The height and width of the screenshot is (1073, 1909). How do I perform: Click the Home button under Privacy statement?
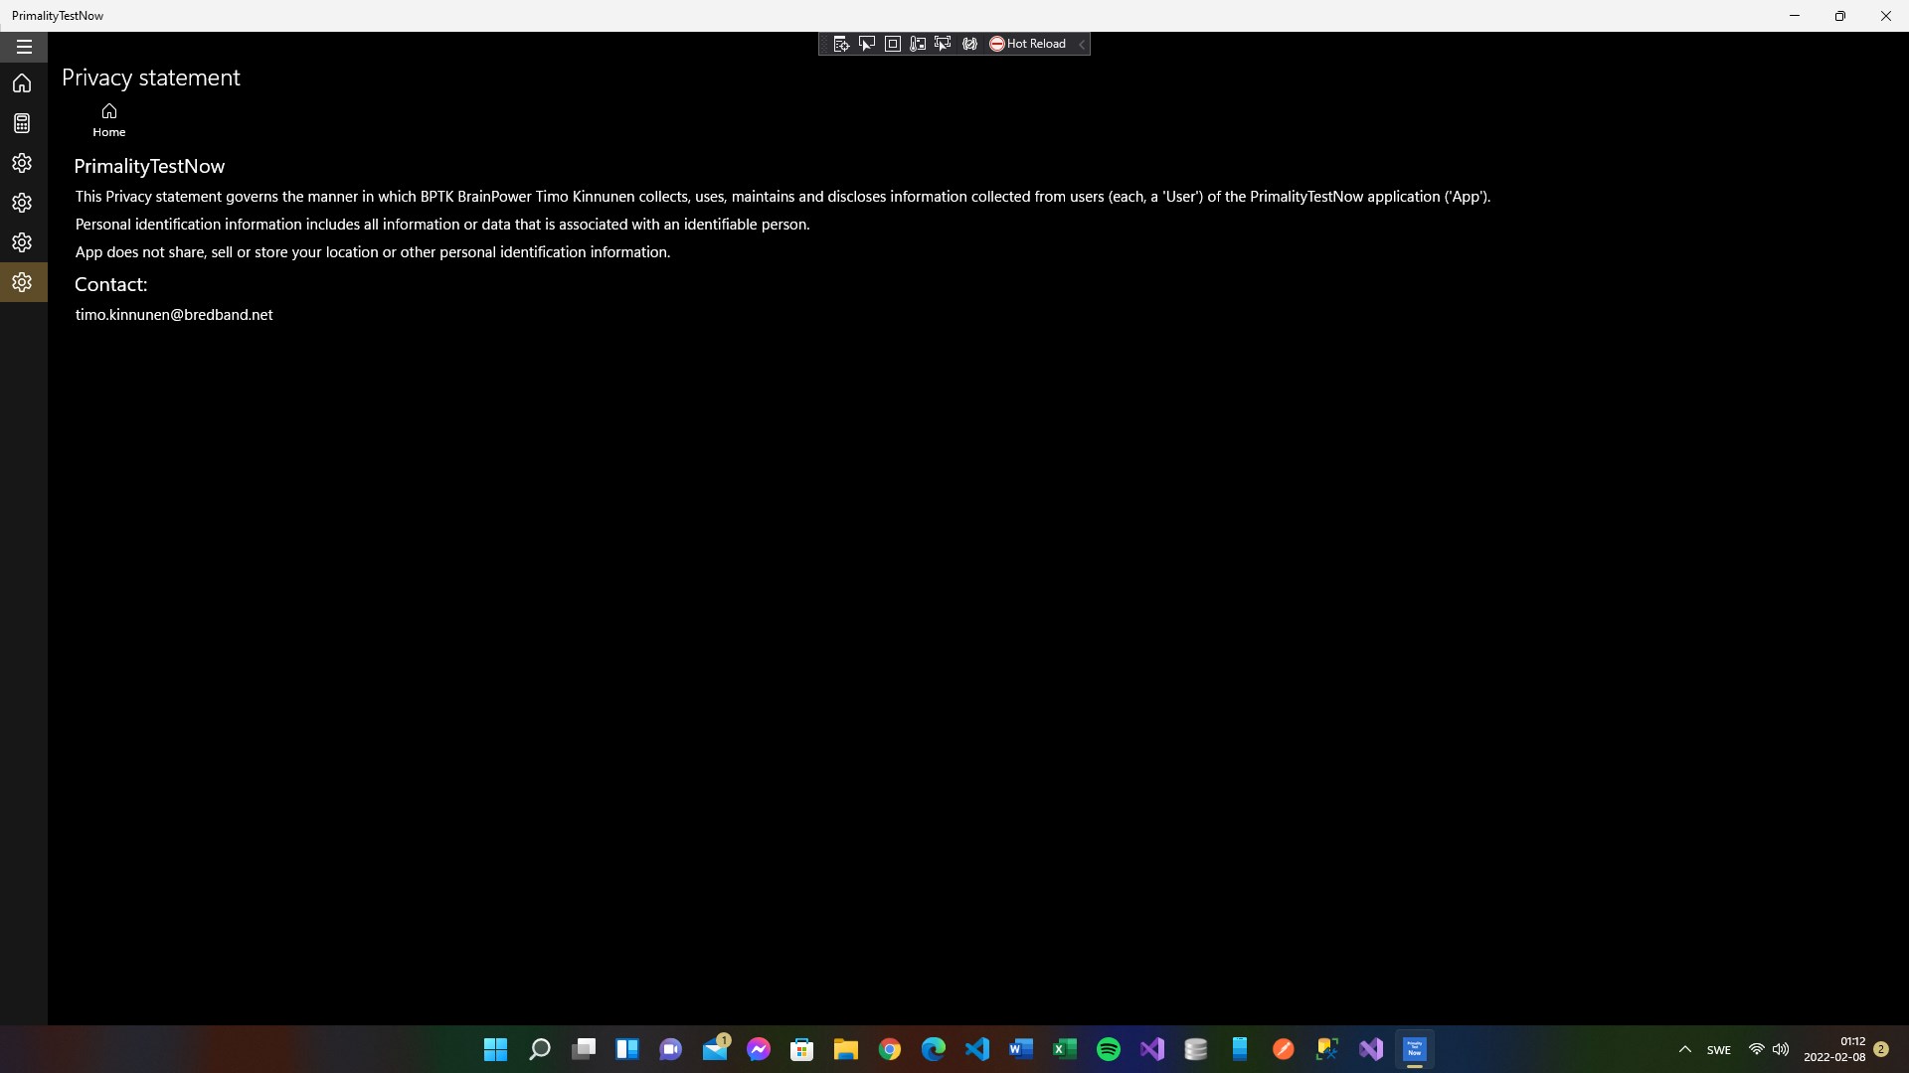[109, 119]
